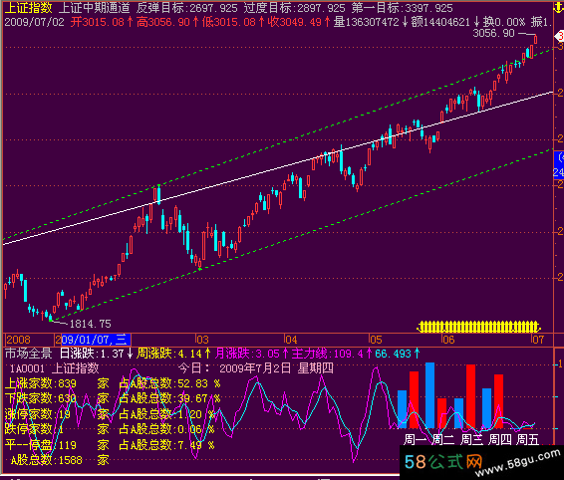
Task: Click the 周二 weekday label
Action: [442, 439]
